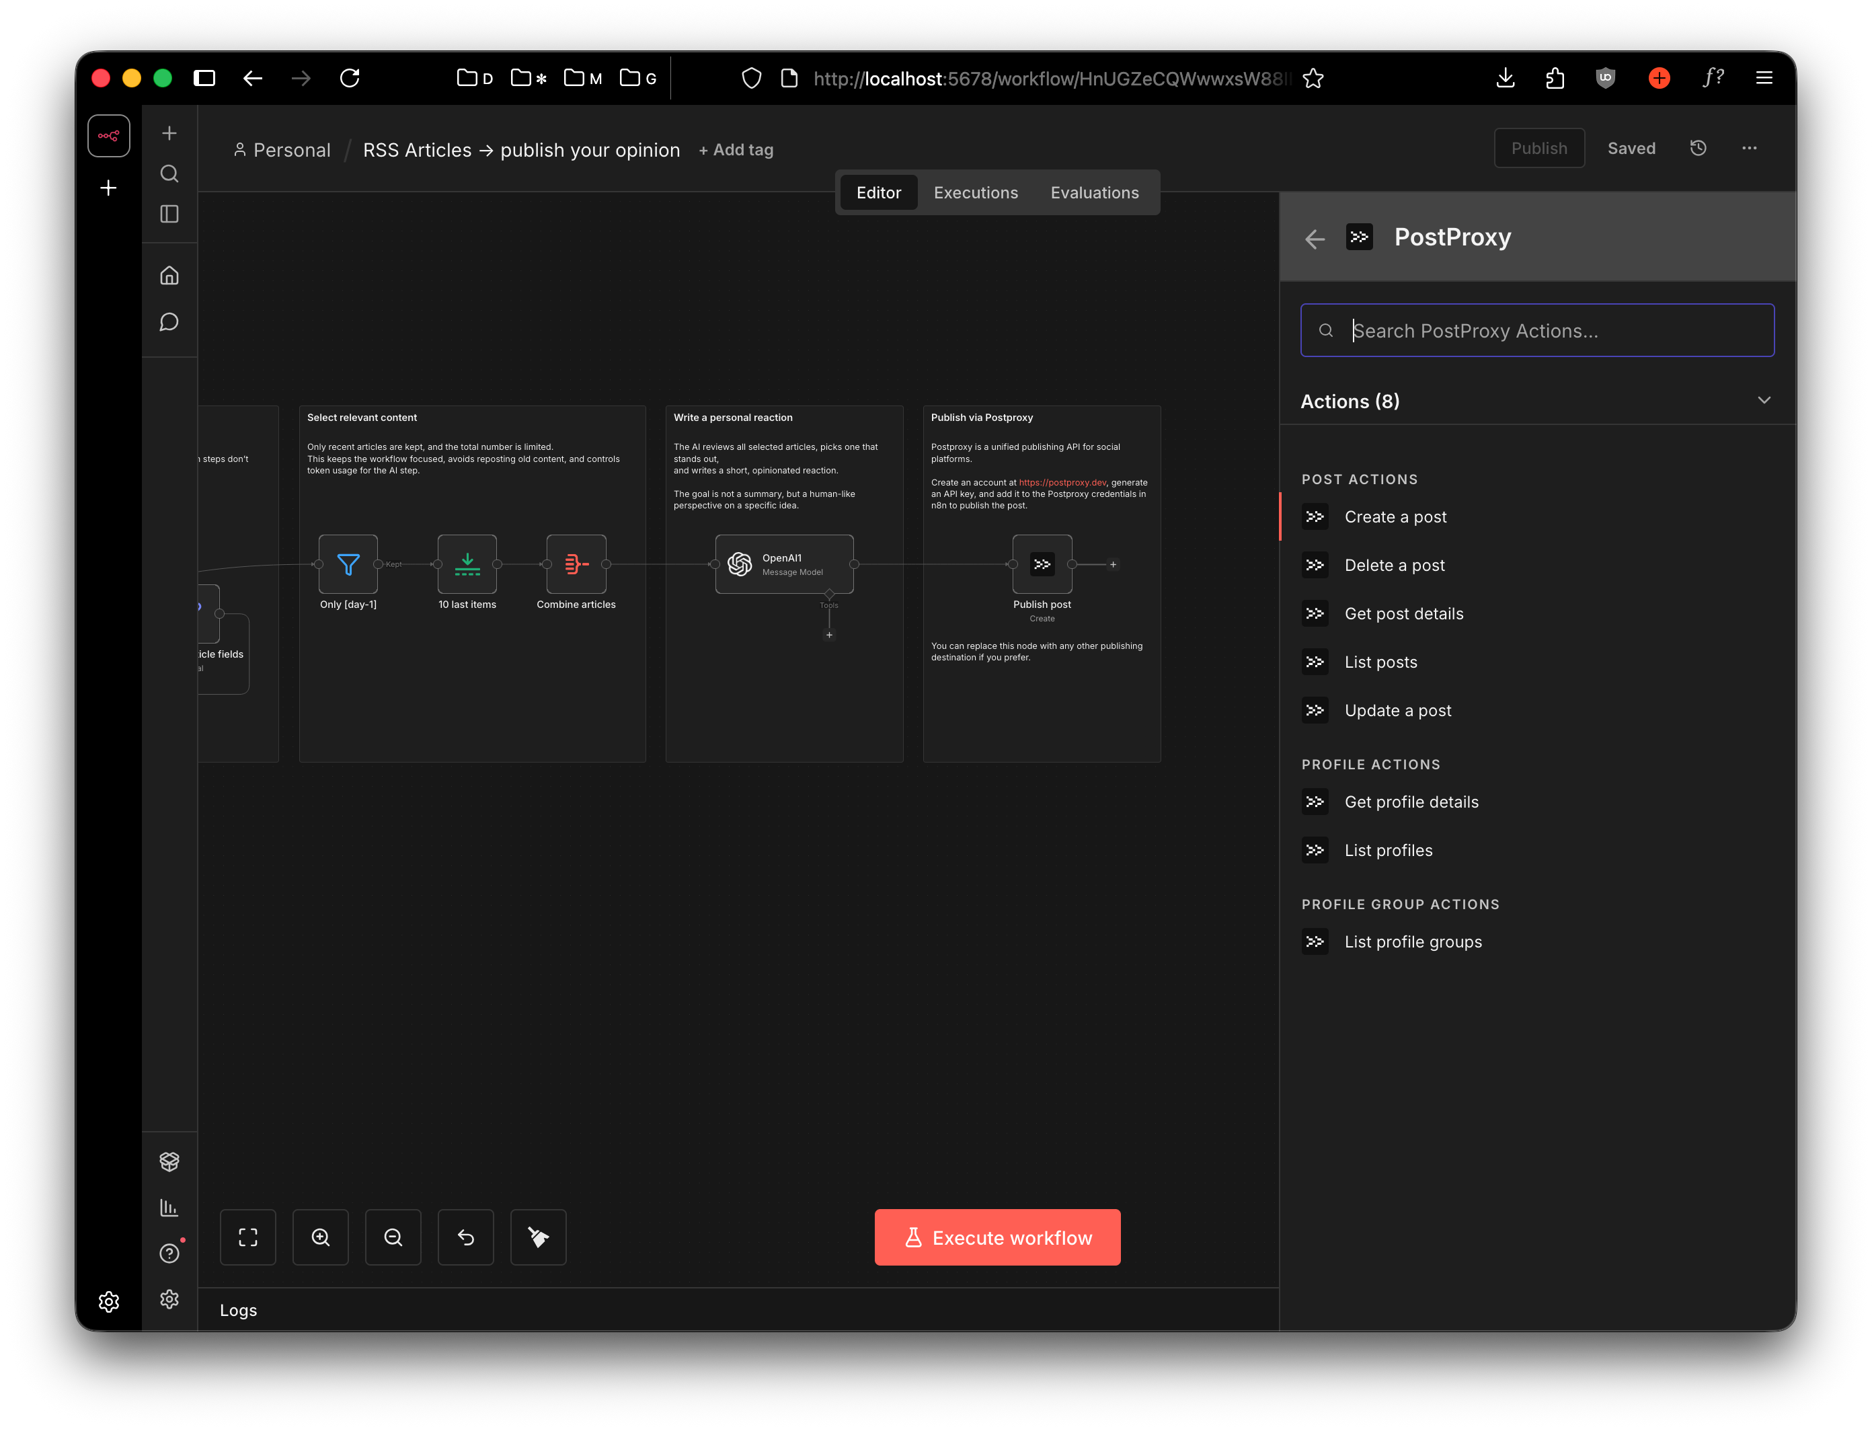The height and width of the screenshot is (1431, 1872).
Task: Open the postproxy.dev link in note
Action: 1062,482
